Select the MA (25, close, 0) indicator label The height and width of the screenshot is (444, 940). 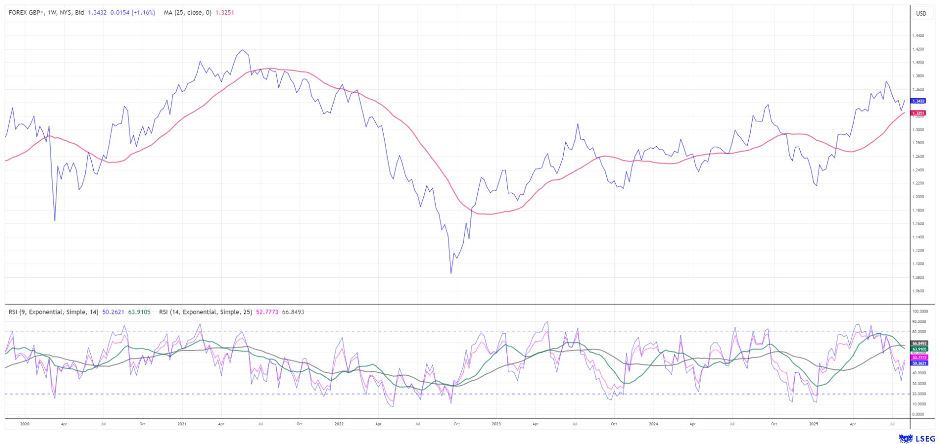point(187,12)
